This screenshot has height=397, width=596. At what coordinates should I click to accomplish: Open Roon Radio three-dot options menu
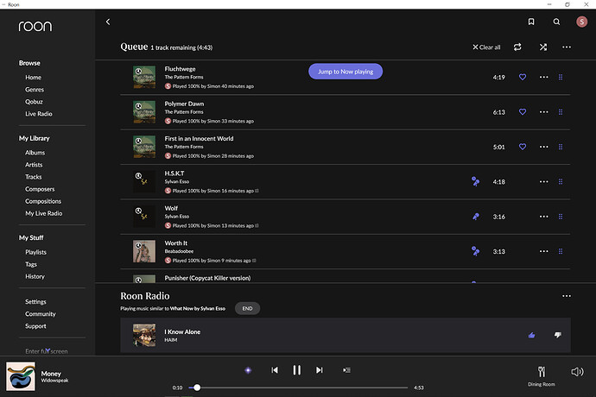567,296
